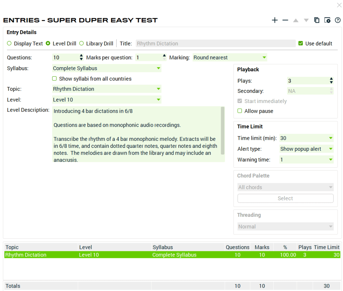The image size is (343, 291).
Task: Toggle the Allow pause checkbox
Action: pos(239,111)
